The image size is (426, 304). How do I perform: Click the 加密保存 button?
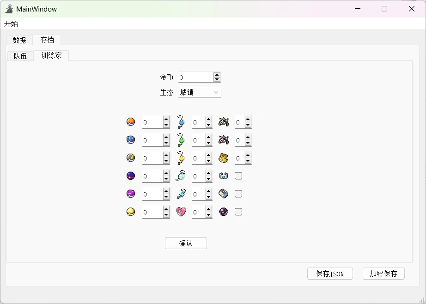(383, 274)
